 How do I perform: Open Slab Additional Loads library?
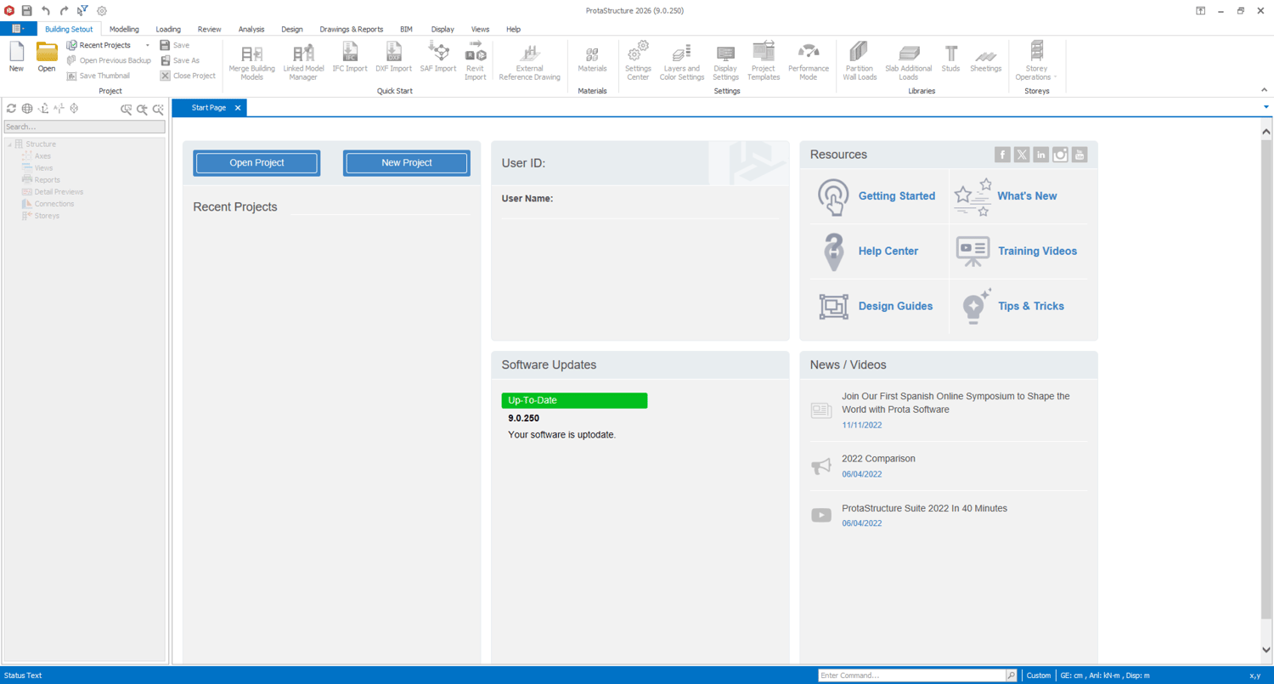908,61
